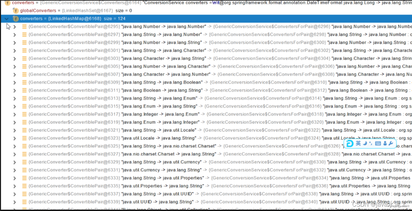Viewport: 412px width, 211px height.
Task: Select the ConvertersForPair@6310 value text
Action: point(268,82)
